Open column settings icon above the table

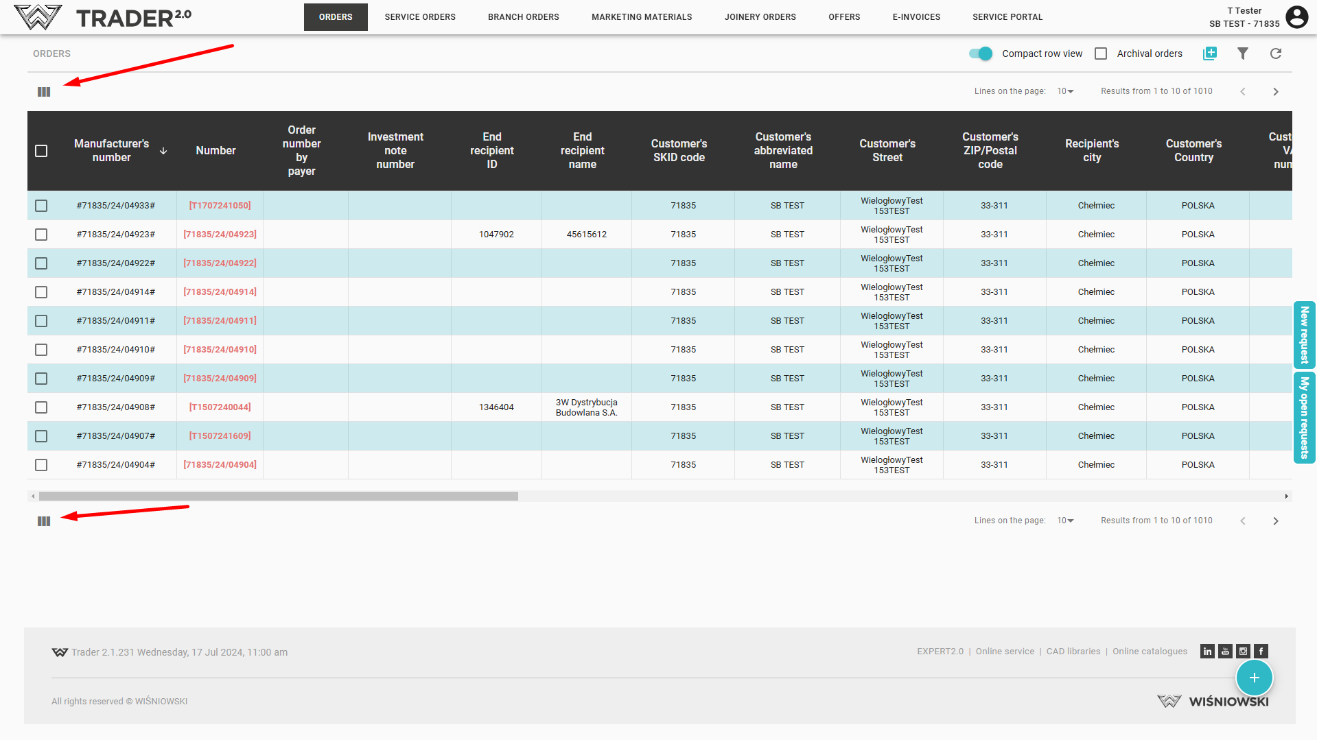click(x=44, y=92)
